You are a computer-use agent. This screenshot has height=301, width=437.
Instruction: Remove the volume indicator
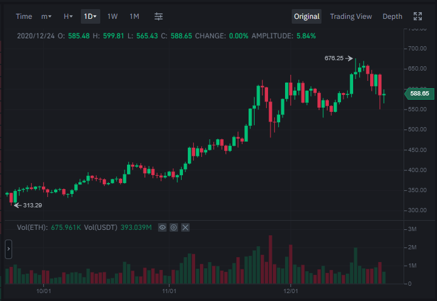coord(185,227)
